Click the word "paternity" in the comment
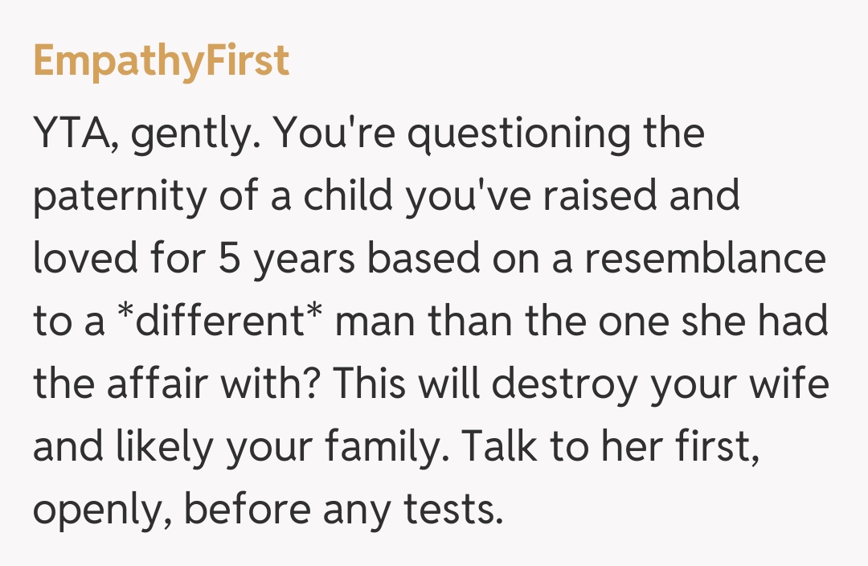Image resolution: width=868 pixels, height=566 pixels. [x=118, y=196]
